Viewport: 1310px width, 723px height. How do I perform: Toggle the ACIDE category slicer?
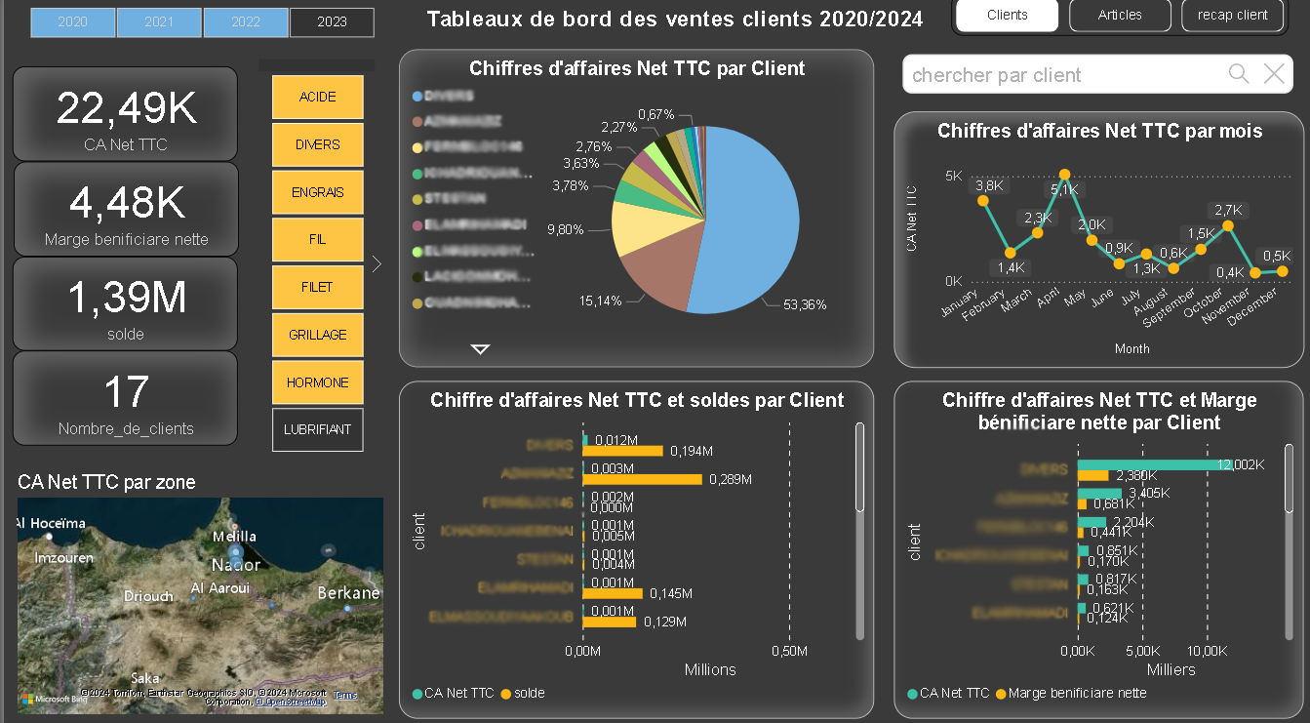(317, 97)
